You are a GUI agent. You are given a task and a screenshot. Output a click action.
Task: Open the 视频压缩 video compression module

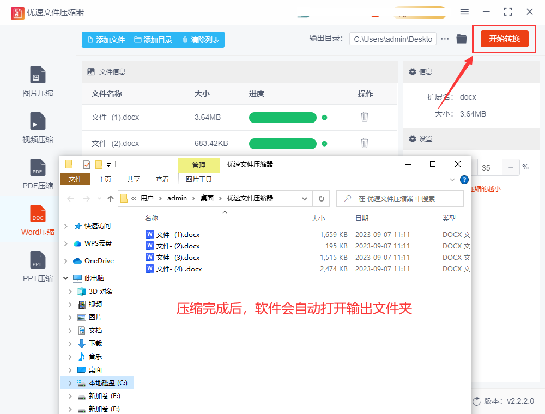38,128
